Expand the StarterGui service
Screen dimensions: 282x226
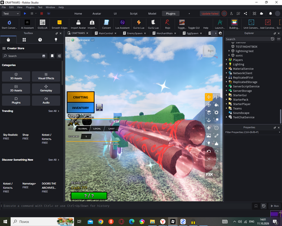[227, 95]
